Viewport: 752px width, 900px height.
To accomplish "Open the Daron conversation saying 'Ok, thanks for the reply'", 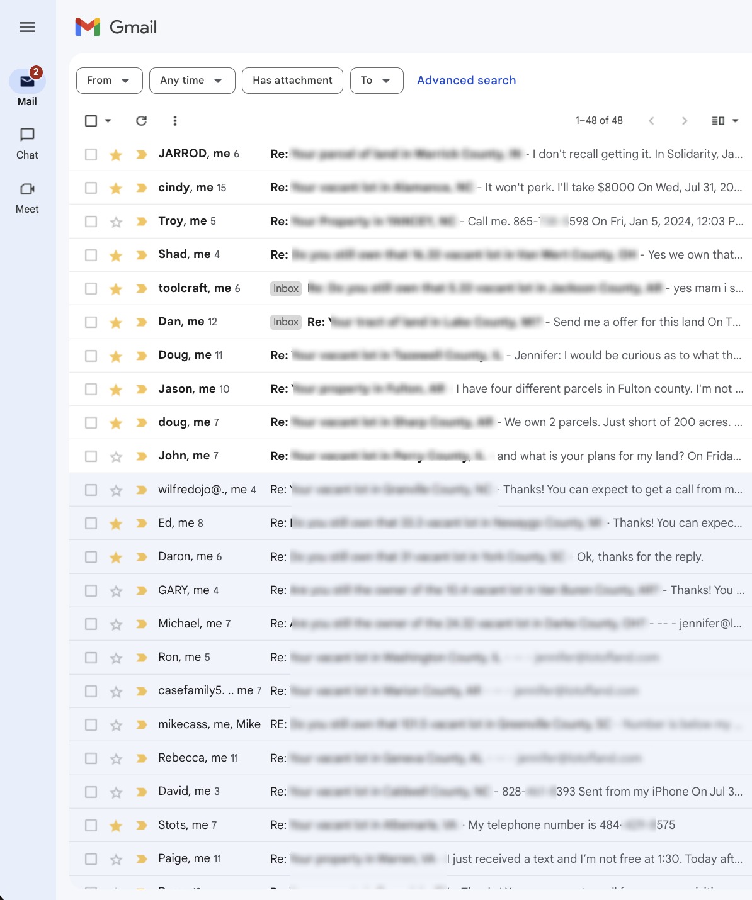I will tap(410, 557).
